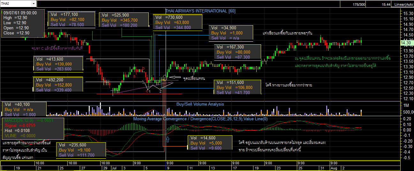Screen dimensions: 414x171
Task: Click the จุดเปลี่ยนเทรน annotation label
Action: pos(194,78)
